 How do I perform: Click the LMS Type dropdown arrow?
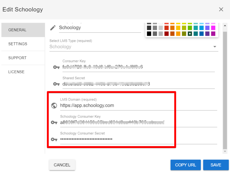[x=215, y=47]
